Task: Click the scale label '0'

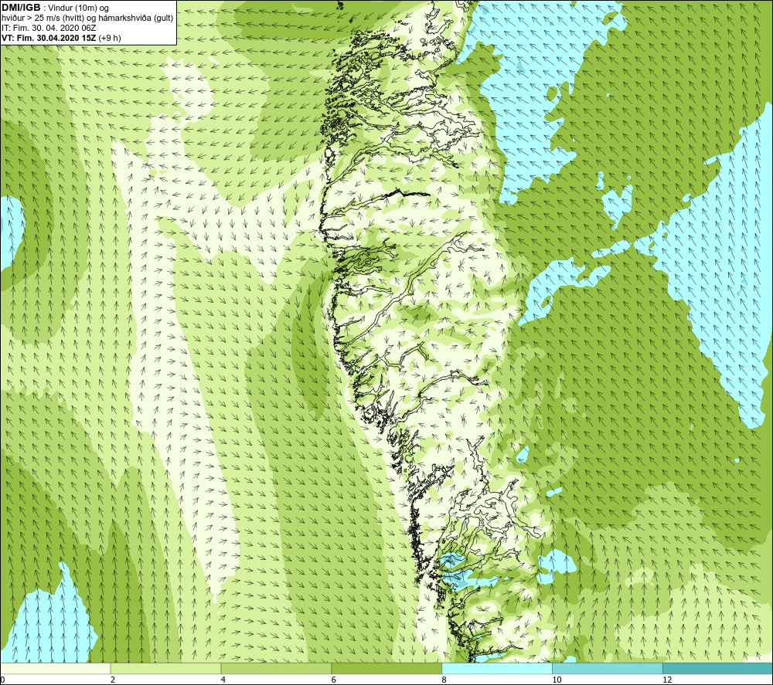Action: 2,680
